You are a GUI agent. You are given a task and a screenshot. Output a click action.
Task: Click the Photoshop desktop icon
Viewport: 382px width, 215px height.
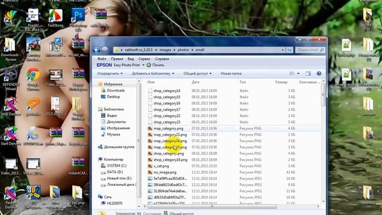click(78, 20)
